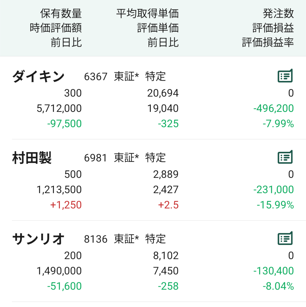Tap 村田製 loss rate -15.99%

(275, 205)
